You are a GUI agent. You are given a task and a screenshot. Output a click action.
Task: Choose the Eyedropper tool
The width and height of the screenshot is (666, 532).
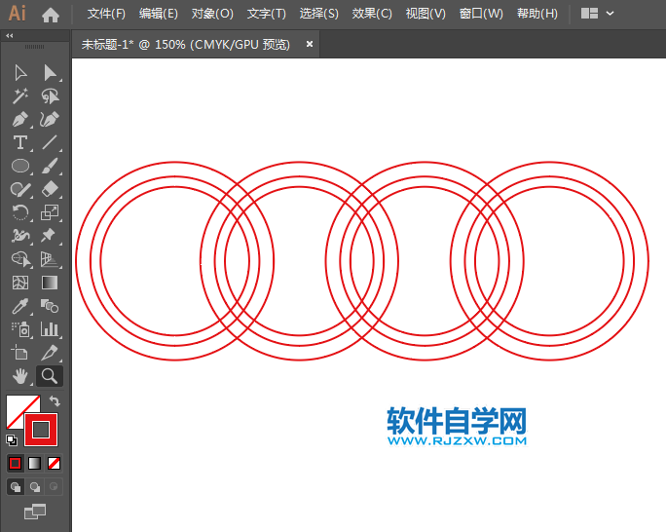pos(20,306)
